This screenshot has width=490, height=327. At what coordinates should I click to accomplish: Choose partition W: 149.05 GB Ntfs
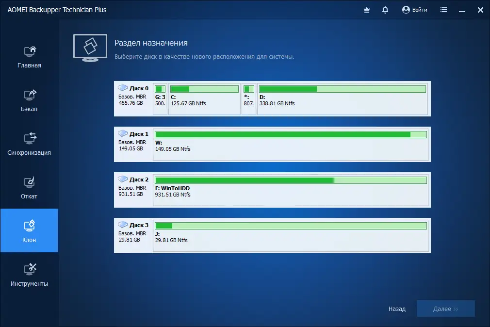pos(291,145)
